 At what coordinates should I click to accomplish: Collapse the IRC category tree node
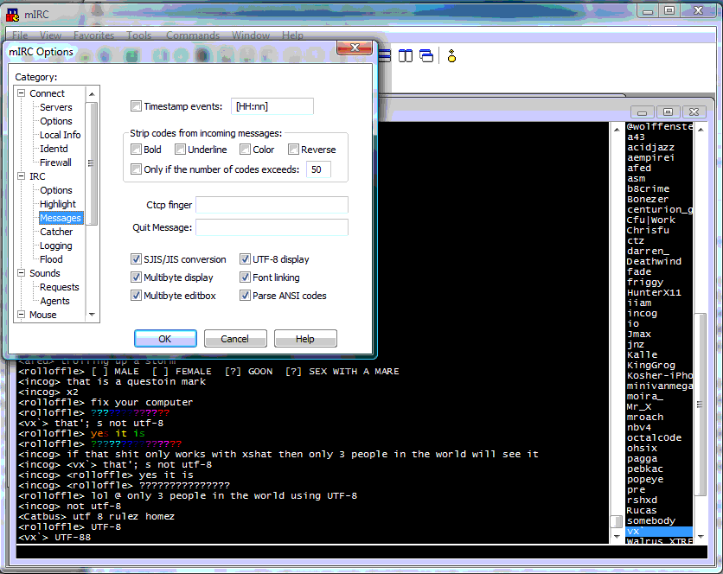click(x=22, y=176)
